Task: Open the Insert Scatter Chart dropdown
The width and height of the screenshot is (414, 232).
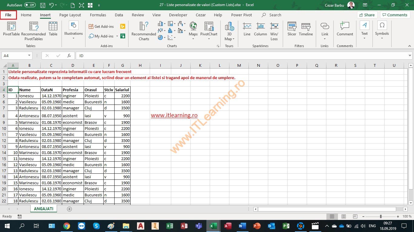Action: pos(172,37)
